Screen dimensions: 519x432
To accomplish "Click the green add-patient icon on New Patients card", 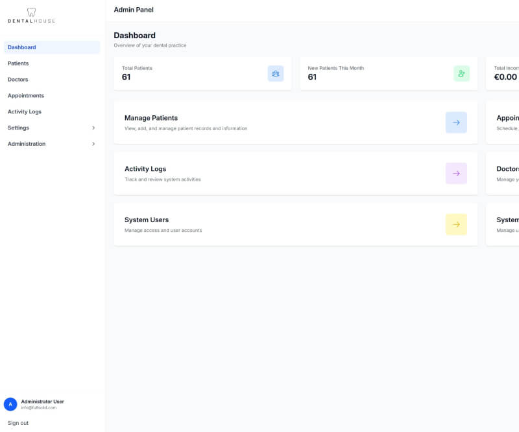I will (x=461, y=73).
